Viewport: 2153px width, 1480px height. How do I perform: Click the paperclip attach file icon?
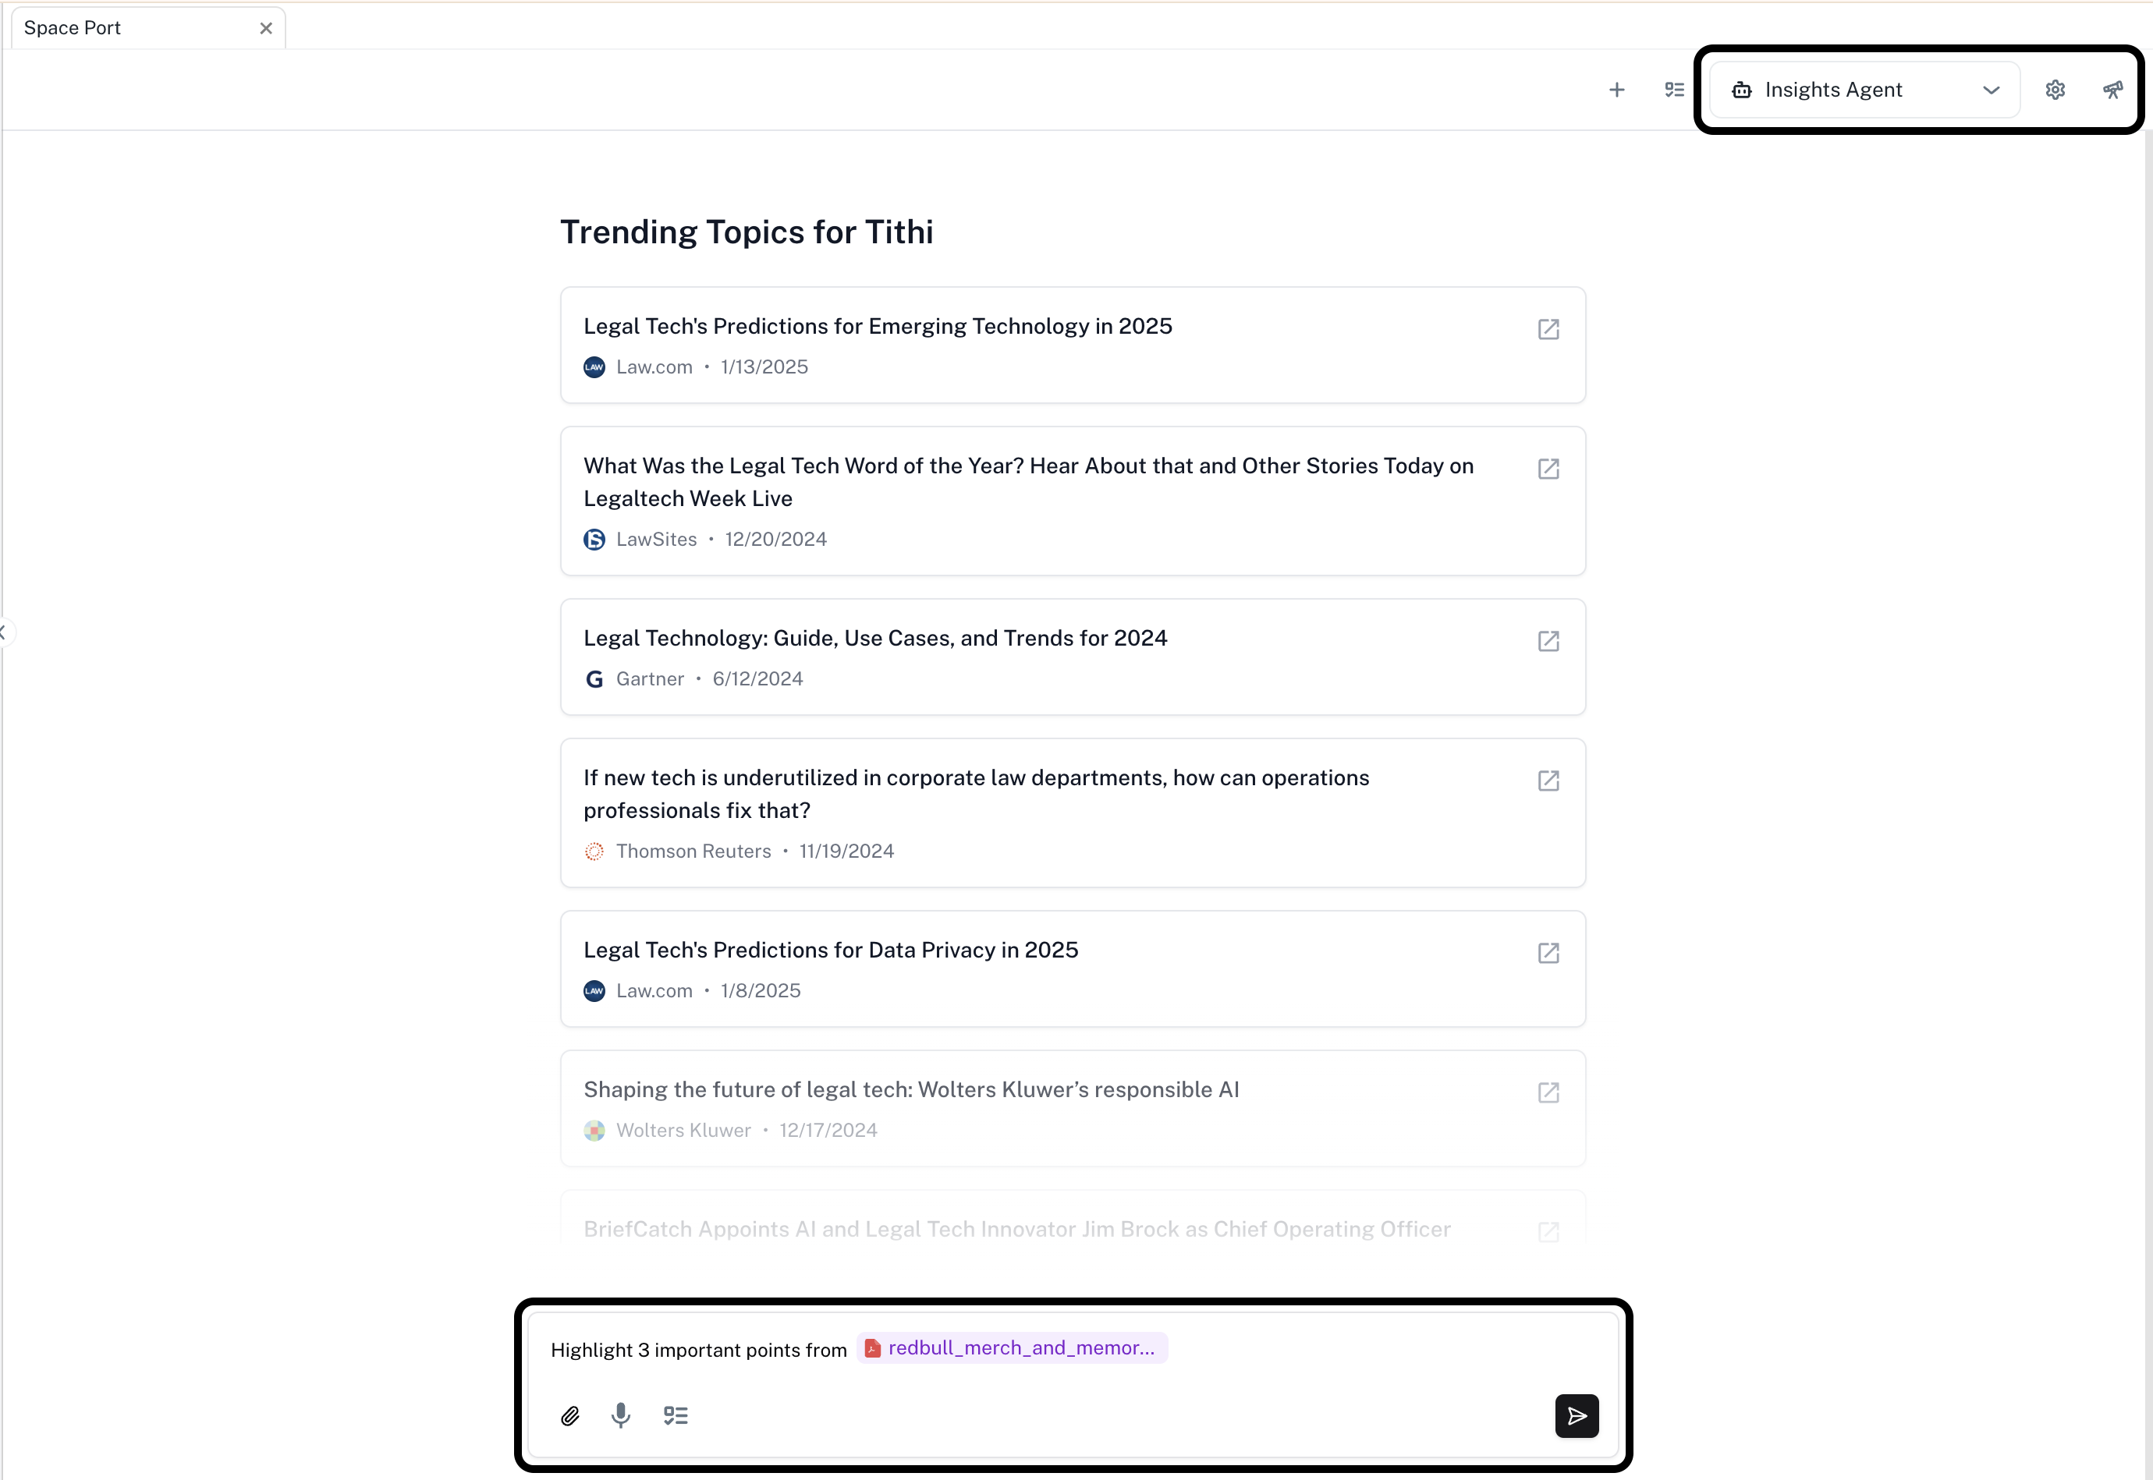click(x=570, y=1415)
